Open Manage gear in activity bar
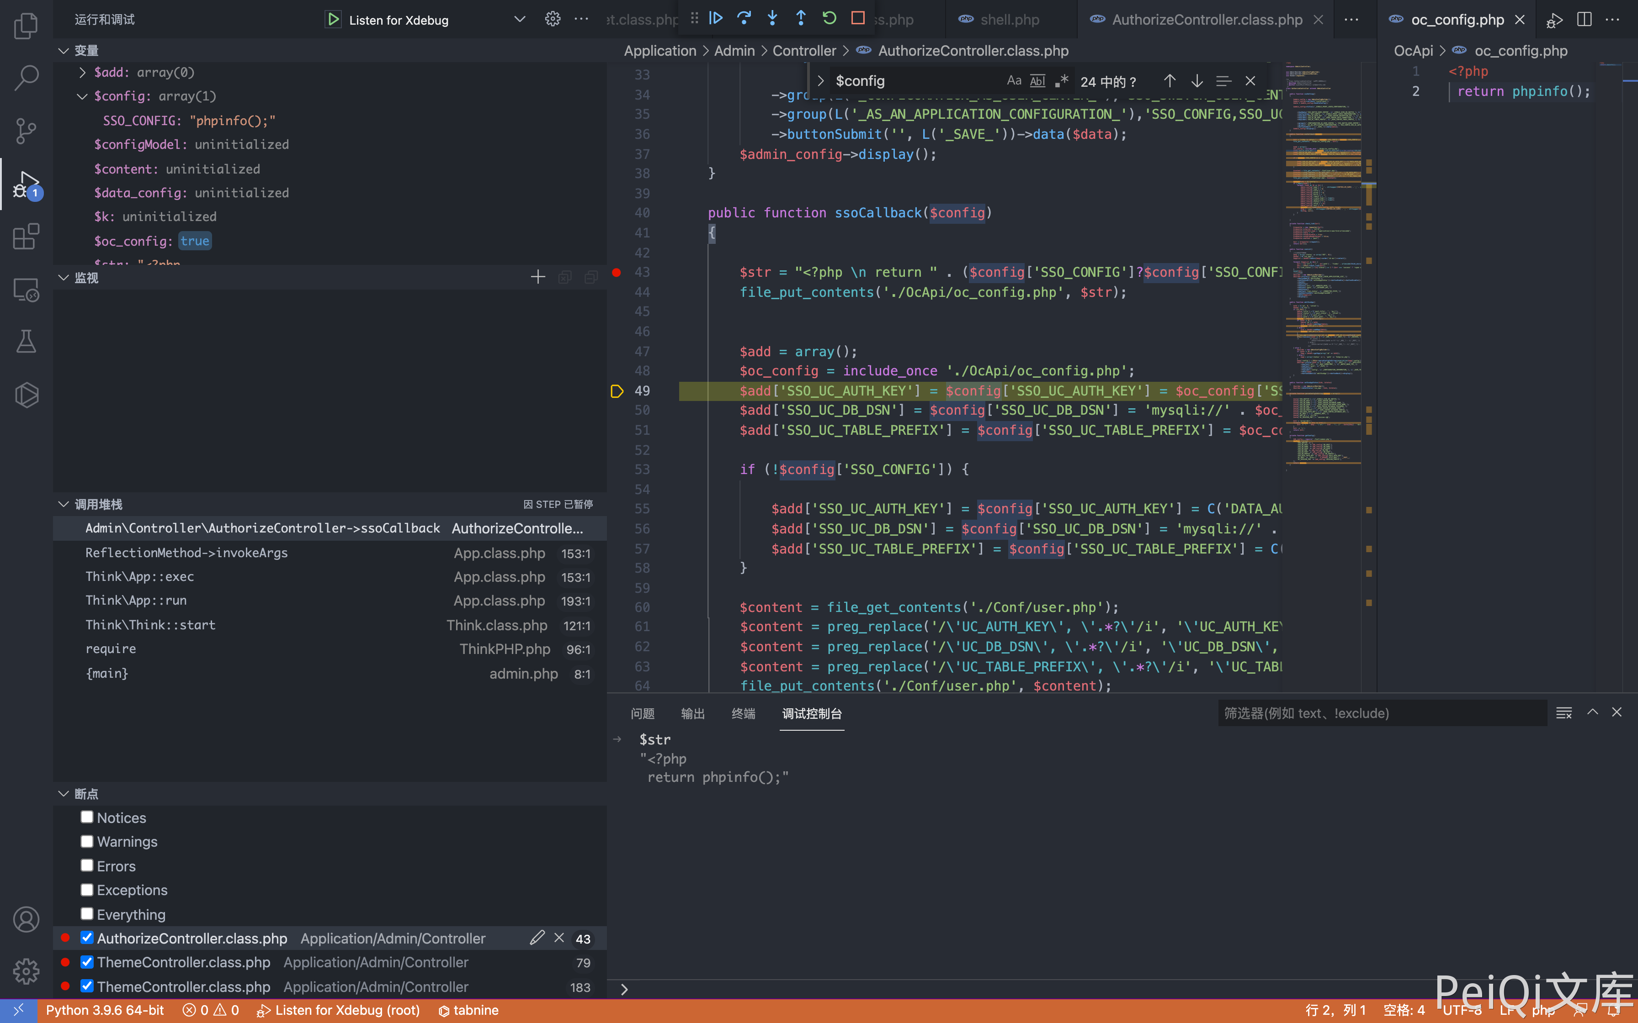 (26, 971)
